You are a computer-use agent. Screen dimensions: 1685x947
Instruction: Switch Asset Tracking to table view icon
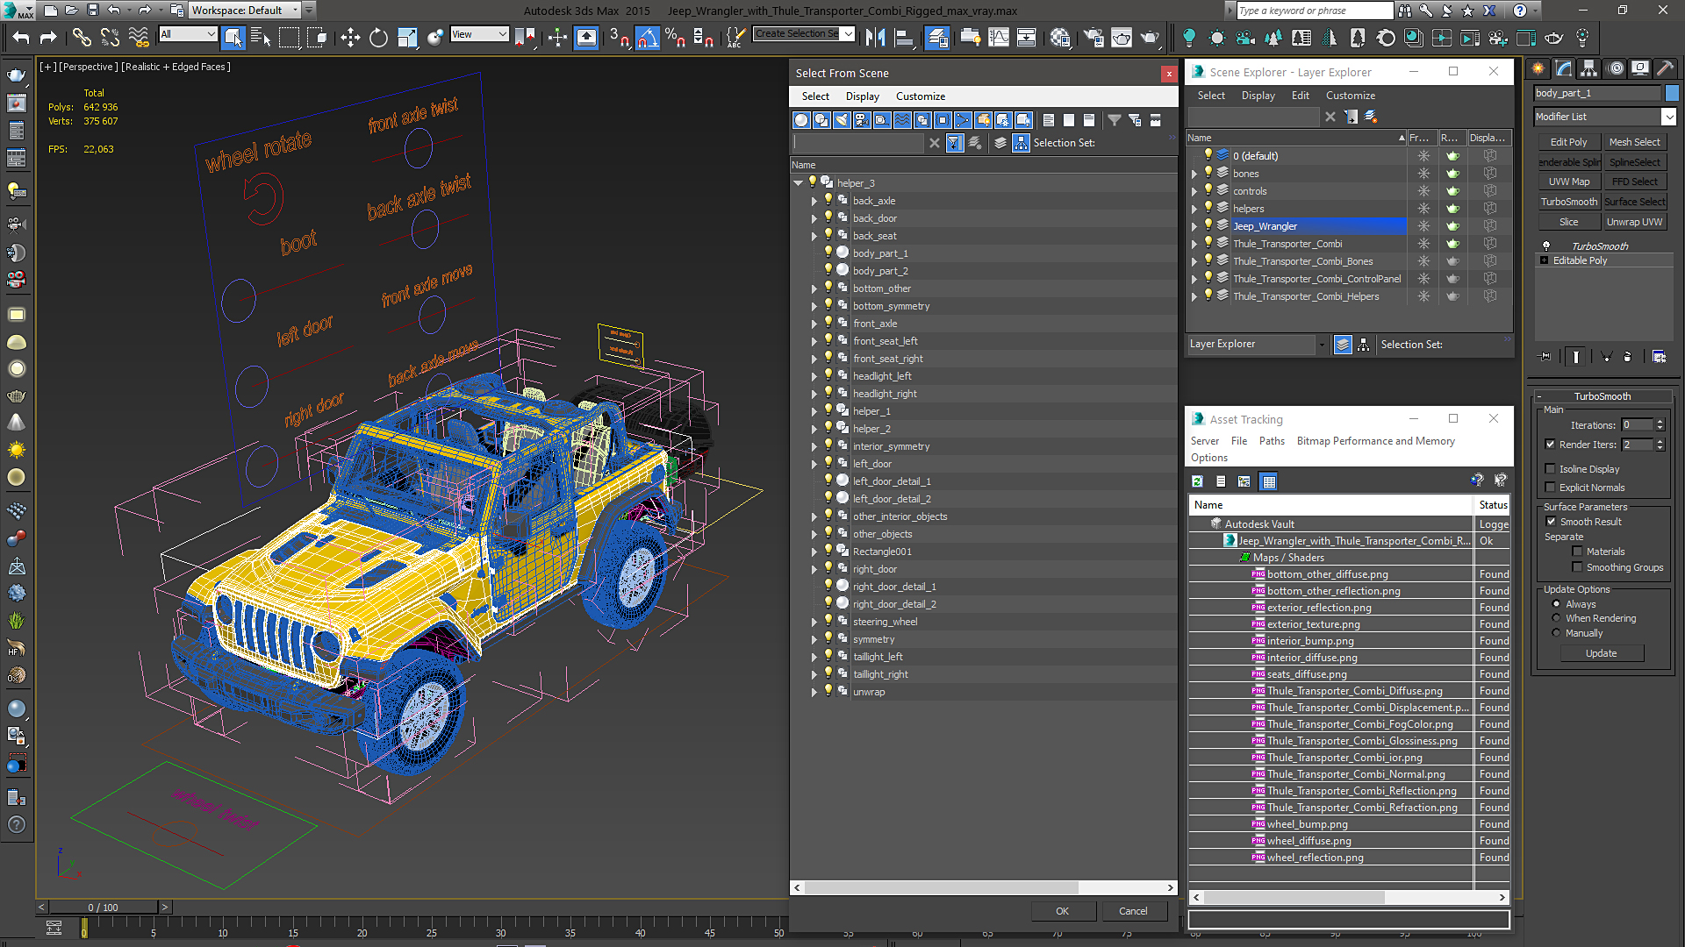[1268, 481]
